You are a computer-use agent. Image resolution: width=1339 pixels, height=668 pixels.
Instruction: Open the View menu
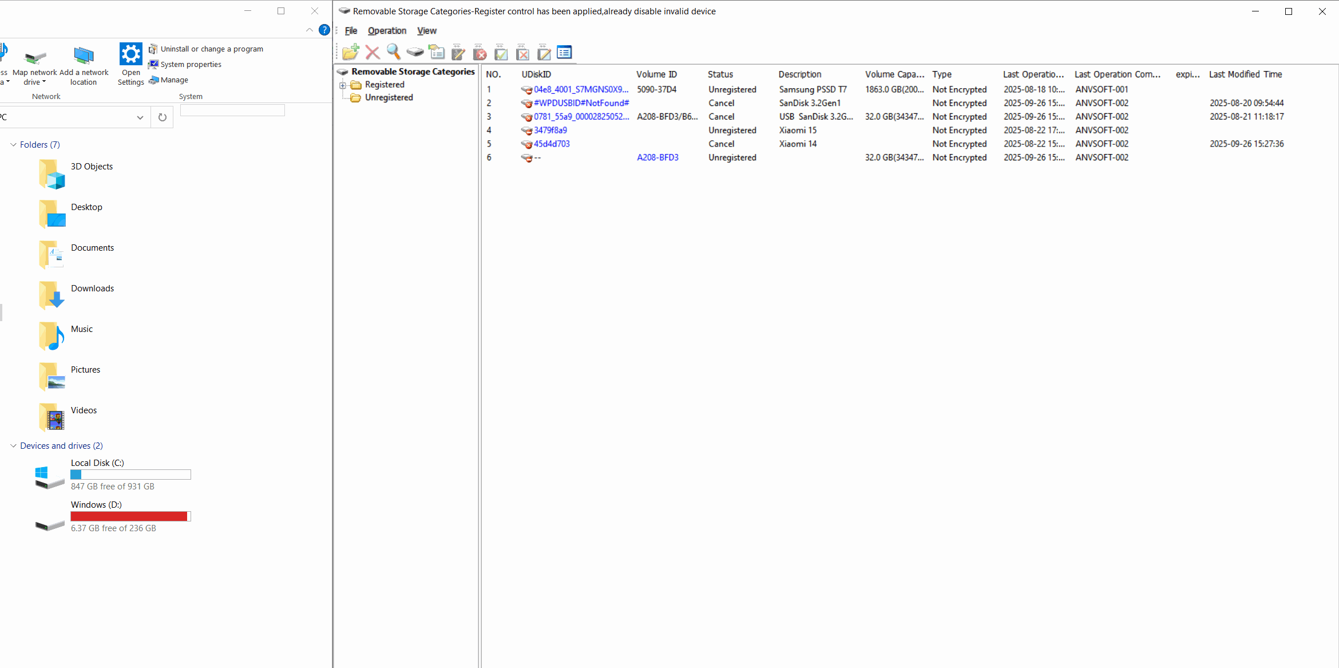coord(426,31)
